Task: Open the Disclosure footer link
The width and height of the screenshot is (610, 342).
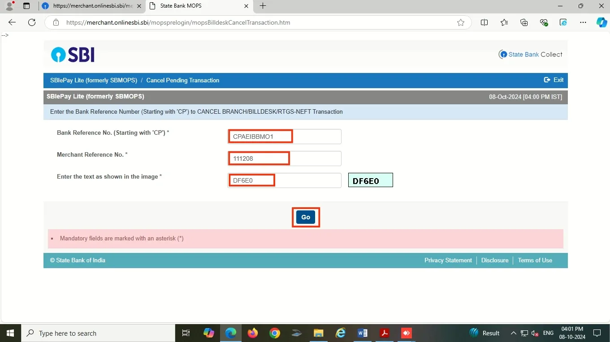Action: coord(495,260)
